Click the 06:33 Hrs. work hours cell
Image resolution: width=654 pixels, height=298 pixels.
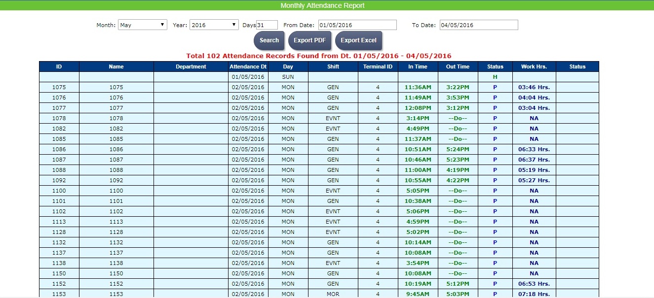[534, 149]
